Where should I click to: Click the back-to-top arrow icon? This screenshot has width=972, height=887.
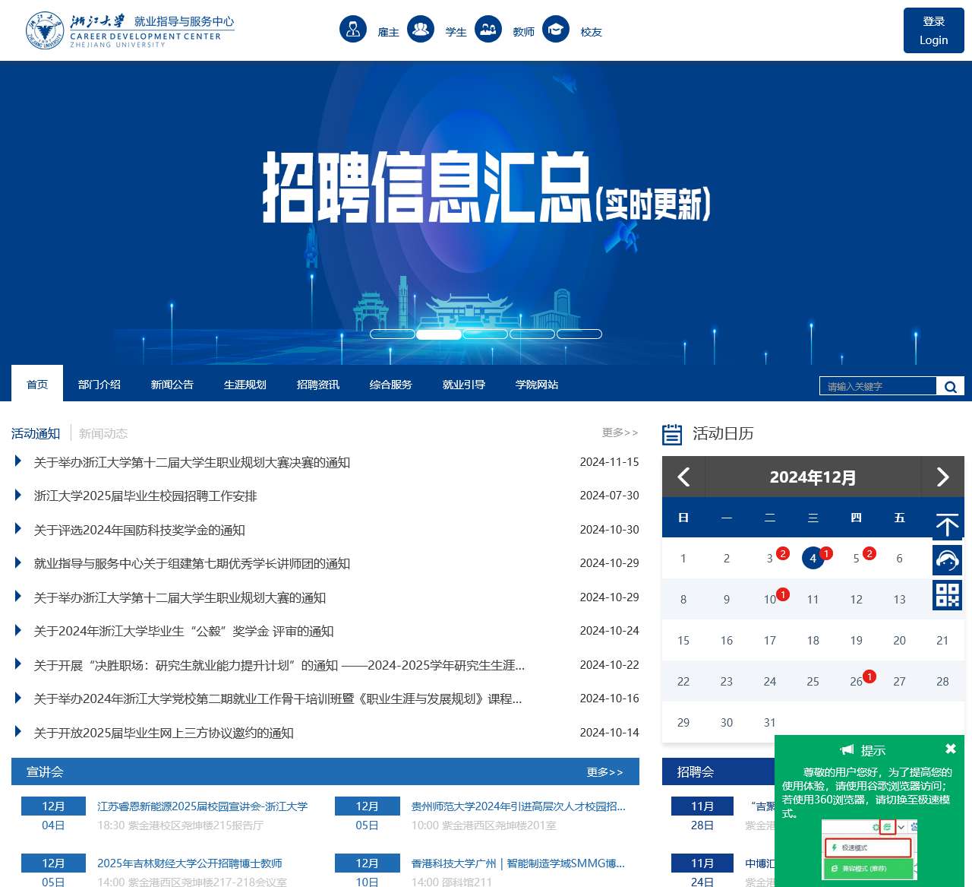[x=948, y=524]
